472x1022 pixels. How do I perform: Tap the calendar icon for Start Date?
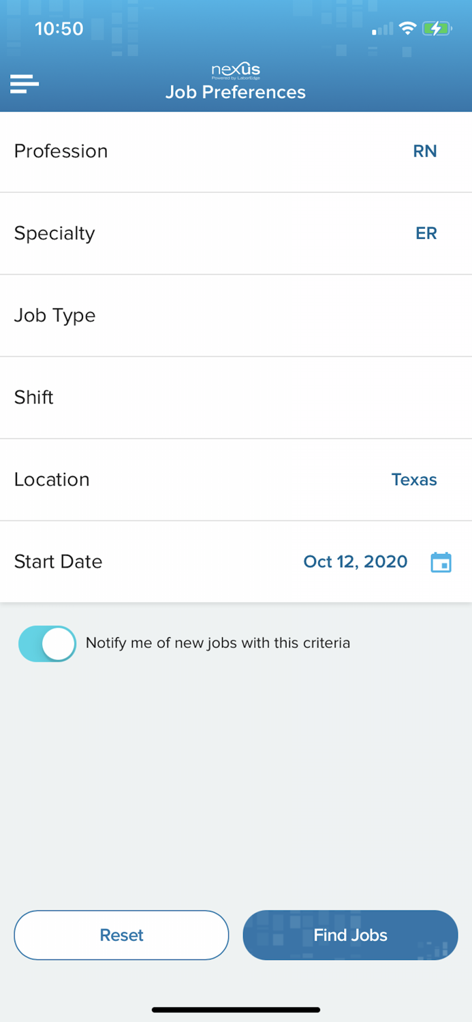pos(441,562)
